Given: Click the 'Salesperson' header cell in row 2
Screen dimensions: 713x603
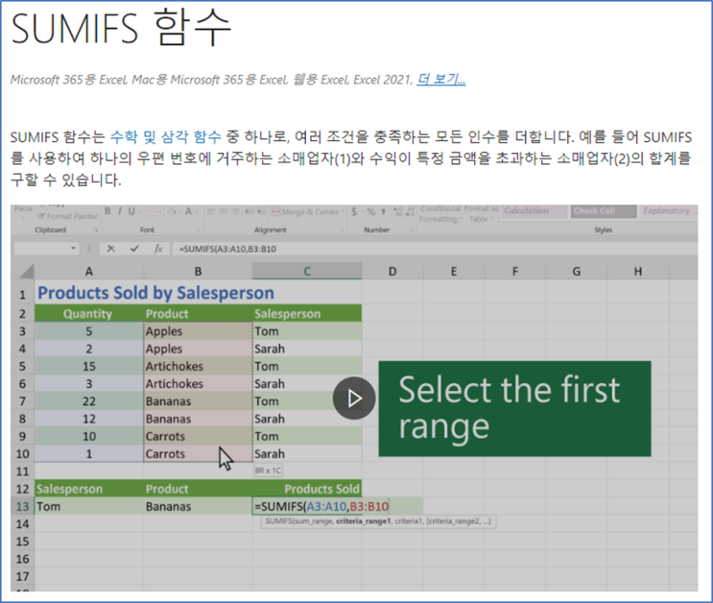Looking at the screenshot, I should pos(307,314).
